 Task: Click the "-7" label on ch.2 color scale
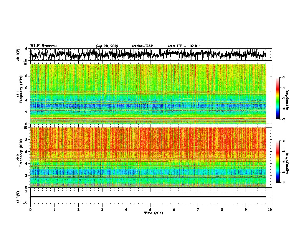point(283,183)
